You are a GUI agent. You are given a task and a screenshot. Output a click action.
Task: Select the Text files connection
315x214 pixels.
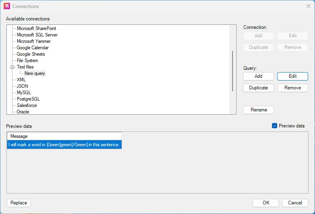[x=25, y=67]
